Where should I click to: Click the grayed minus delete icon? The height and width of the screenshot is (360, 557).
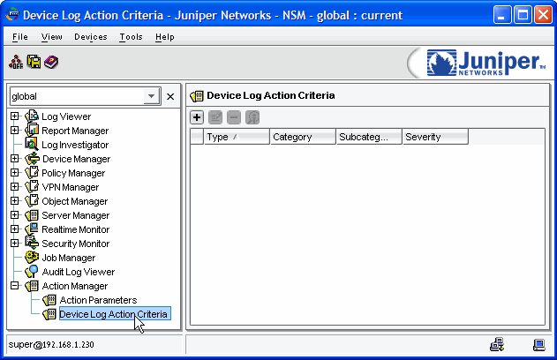click(234, 117)
